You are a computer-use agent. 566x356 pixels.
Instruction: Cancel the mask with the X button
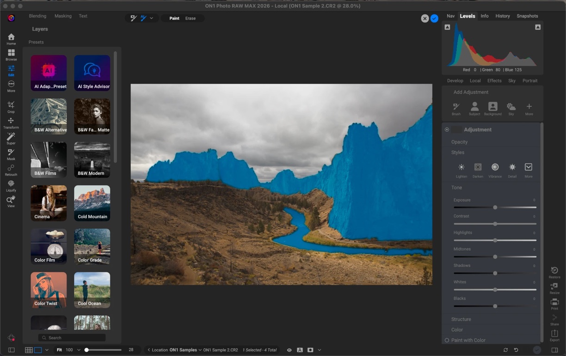pyautogui.click(x=424, y=18)
